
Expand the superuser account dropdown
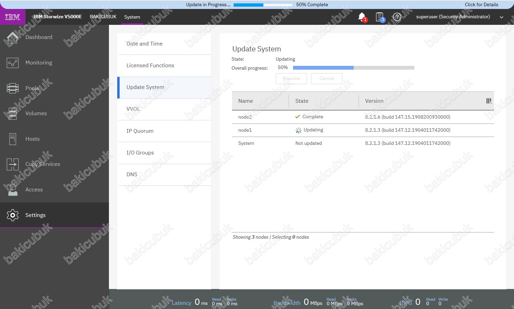(501, 17)
